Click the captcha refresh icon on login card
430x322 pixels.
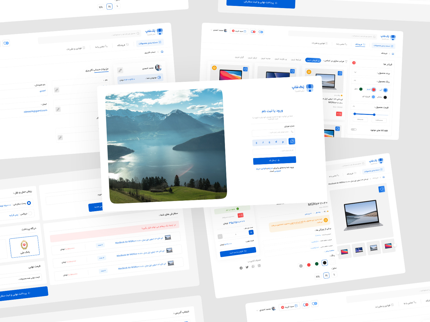[x=292, y=141]
